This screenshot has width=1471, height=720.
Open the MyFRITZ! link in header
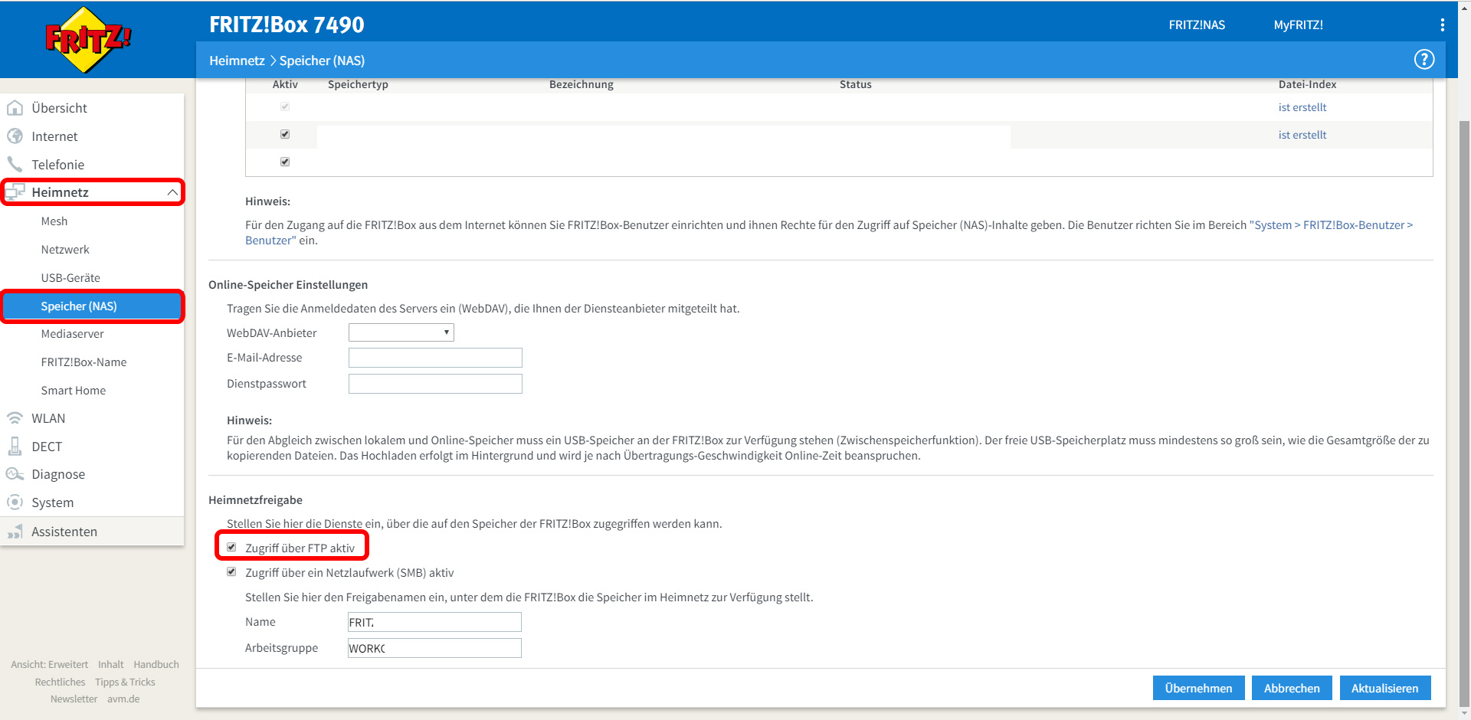(1298, 25)
